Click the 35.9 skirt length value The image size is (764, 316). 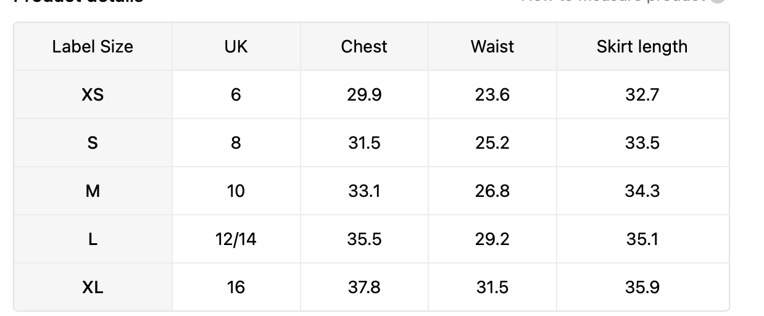click(x=642, y=287)
